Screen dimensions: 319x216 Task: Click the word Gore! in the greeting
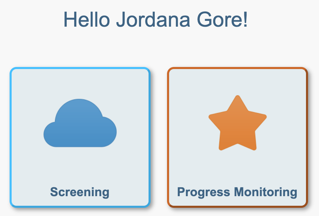coord(222,19)
